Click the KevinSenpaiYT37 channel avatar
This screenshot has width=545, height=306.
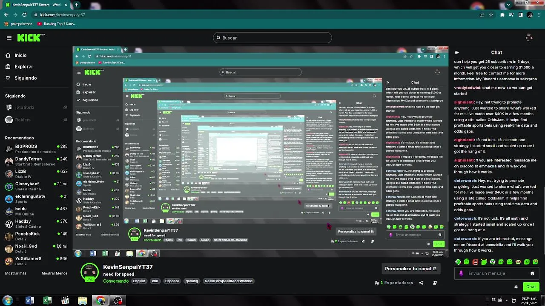pyautogui.click(x=89, y=272)
